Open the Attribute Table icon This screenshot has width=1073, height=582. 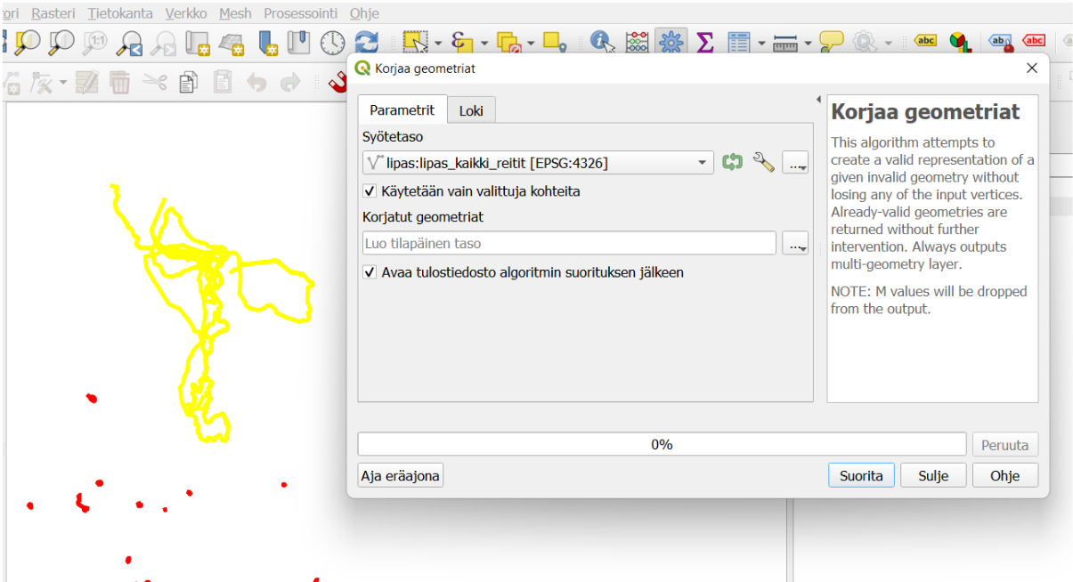[x=739, y=42]
